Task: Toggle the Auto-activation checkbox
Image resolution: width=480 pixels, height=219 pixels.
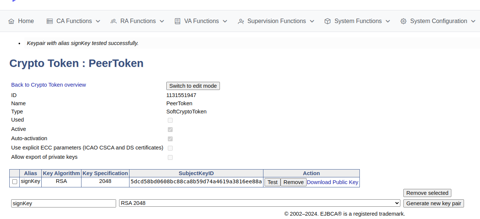Action: point(170,139)
